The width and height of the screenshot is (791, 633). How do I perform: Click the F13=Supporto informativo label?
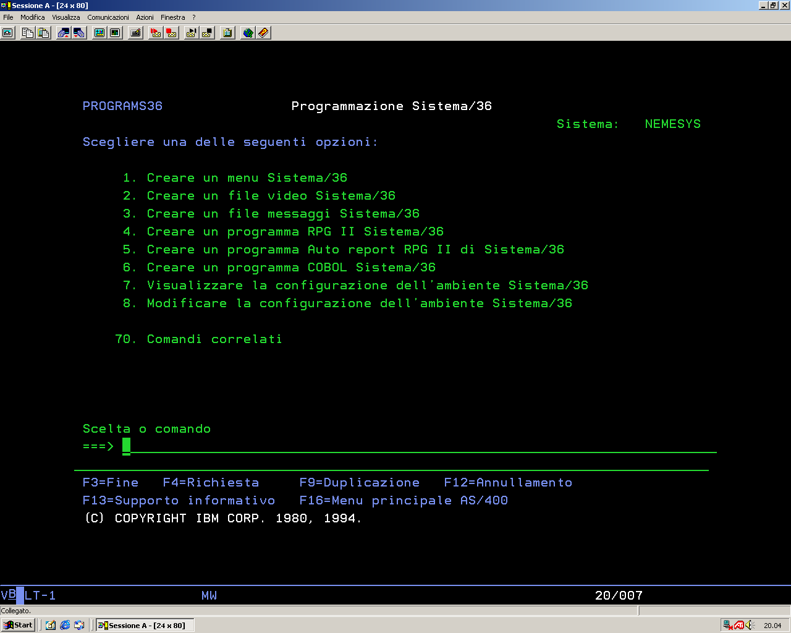pyautogui.click(x=179, y=501)
